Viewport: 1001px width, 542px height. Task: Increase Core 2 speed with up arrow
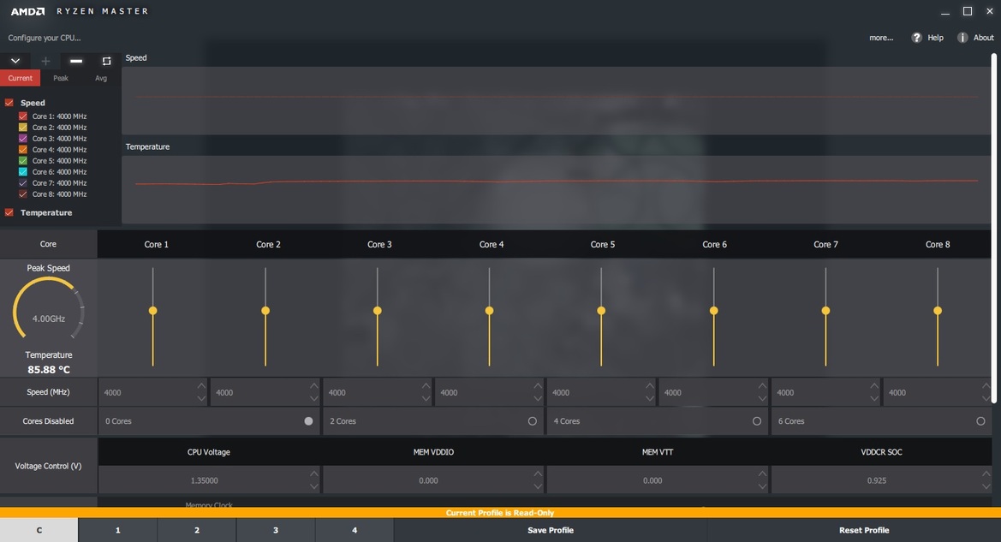pos(313,385)
